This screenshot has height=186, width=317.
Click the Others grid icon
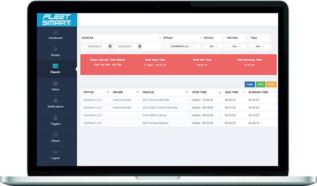tap(55, 135)
